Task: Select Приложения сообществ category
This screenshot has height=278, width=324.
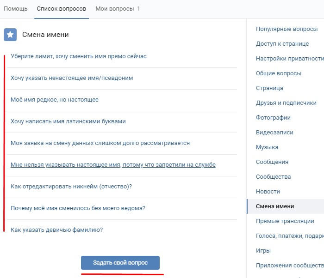Action: coord(290,266)
